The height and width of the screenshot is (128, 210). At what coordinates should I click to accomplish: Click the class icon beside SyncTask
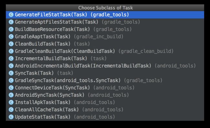coord(11,73)
